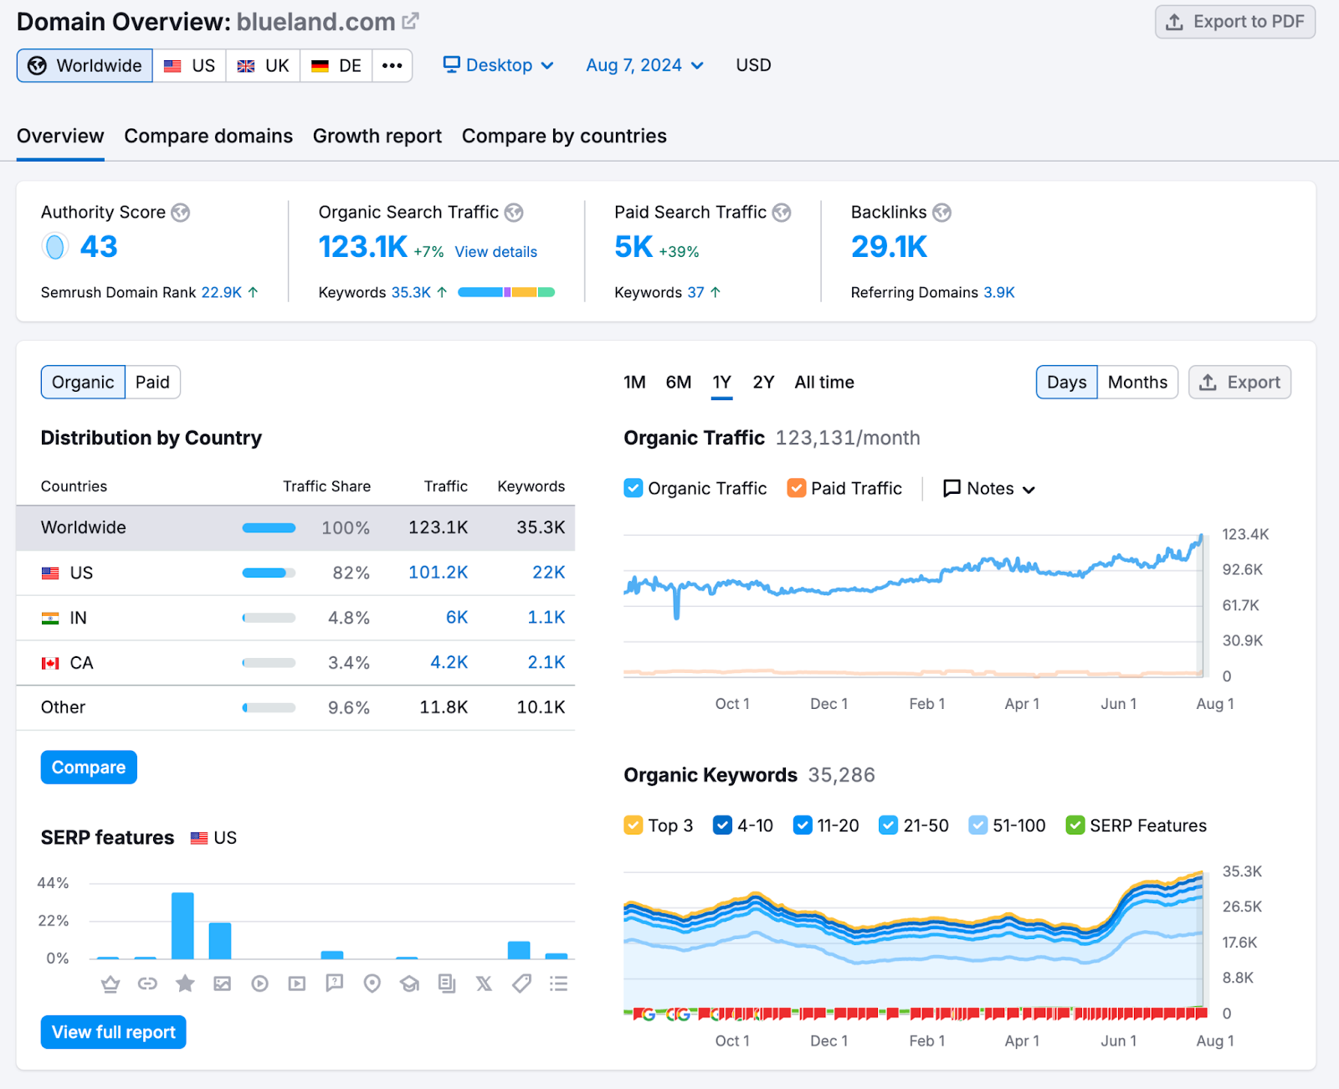
Task: Click the local pack pin SERP feature icon
Action: point(371,984)
